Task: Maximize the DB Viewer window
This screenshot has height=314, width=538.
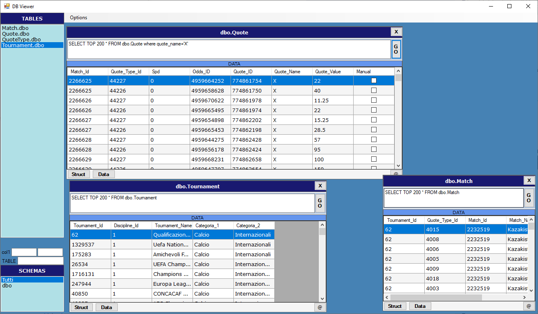Action: pyautogui.click(x=509, y=6)
